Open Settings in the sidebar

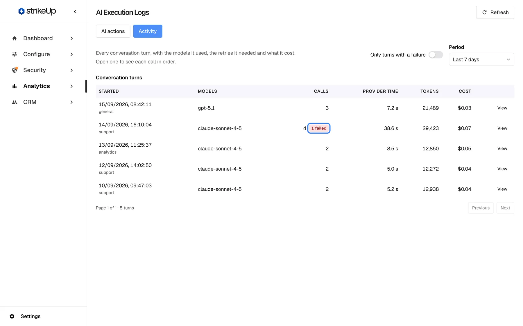pos(31,316)
